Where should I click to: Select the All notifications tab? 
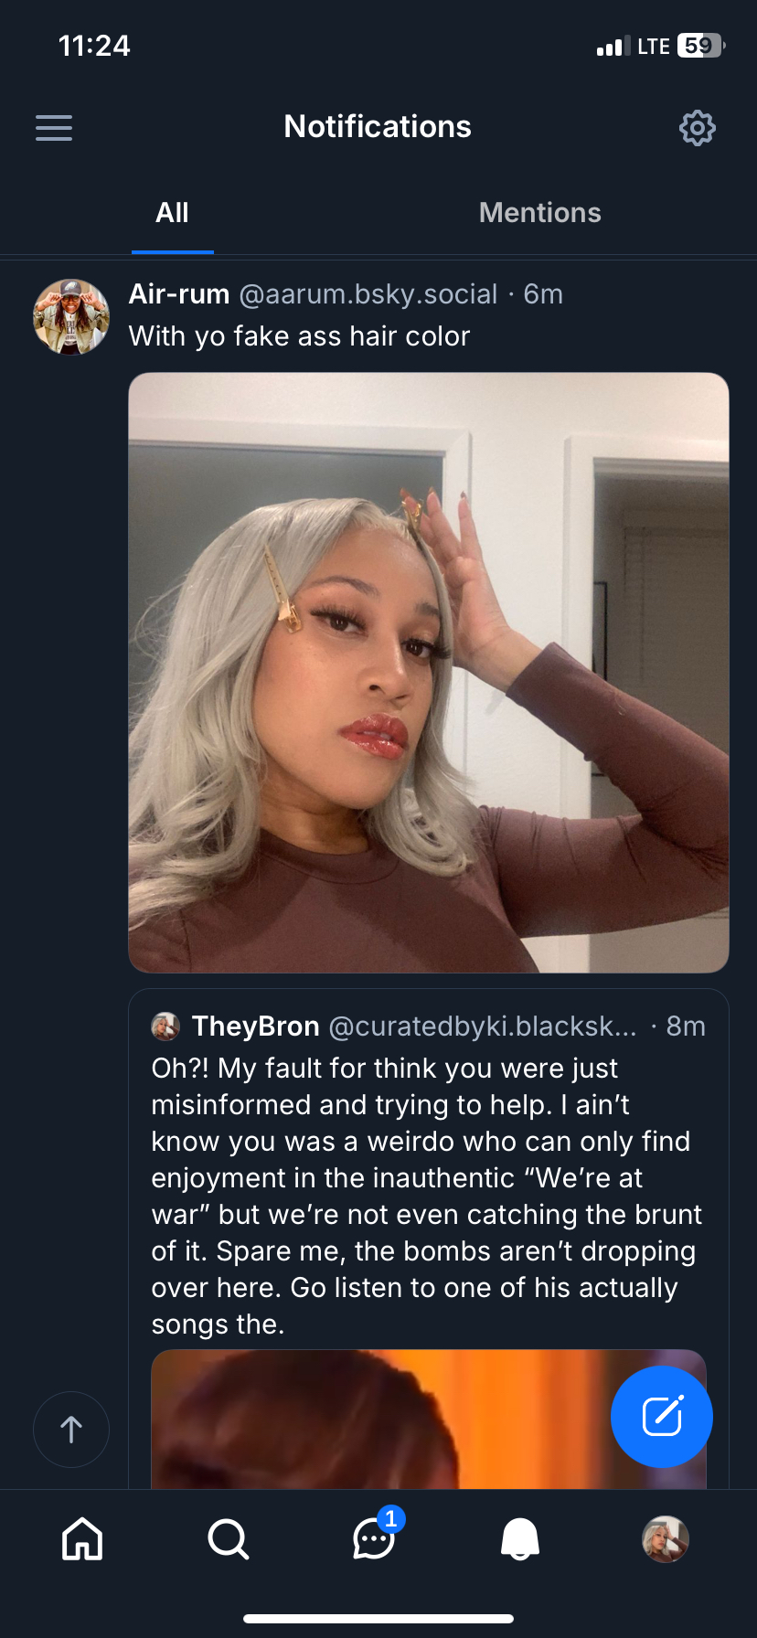[x=172, y=213]
